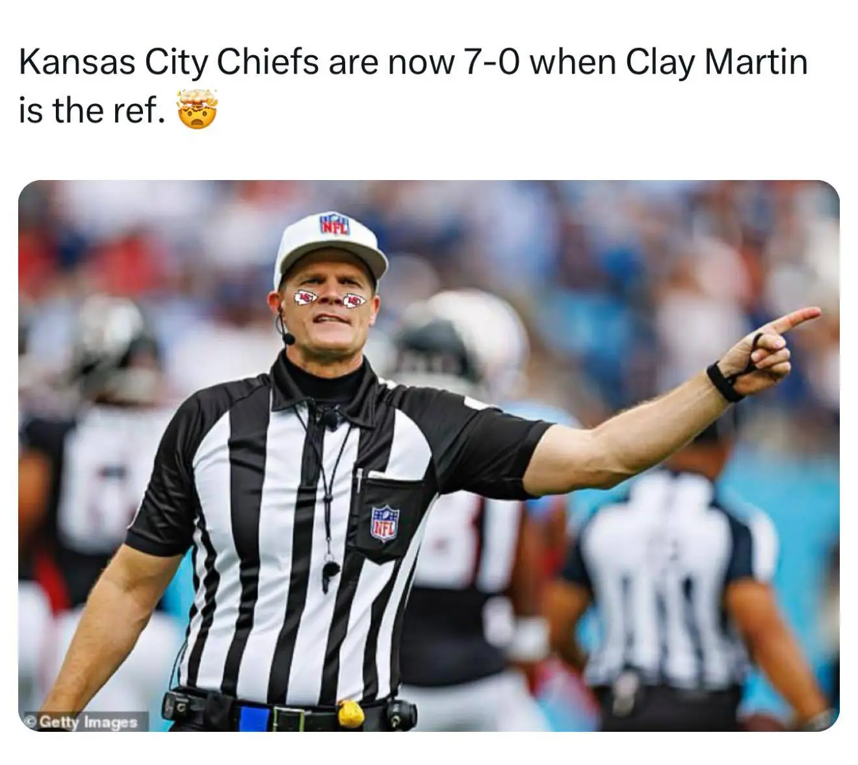This screenshot has width=858, height=765.
Task: Click the exploding head emoji
Action: tap(197, 109)
